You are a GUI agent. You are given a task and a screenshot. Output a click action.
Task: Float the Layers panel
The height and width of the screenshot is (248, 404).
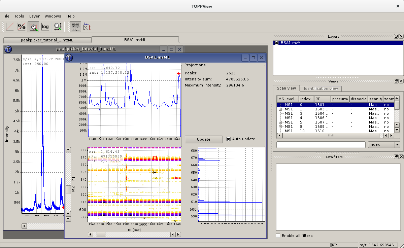pos(396,36)
